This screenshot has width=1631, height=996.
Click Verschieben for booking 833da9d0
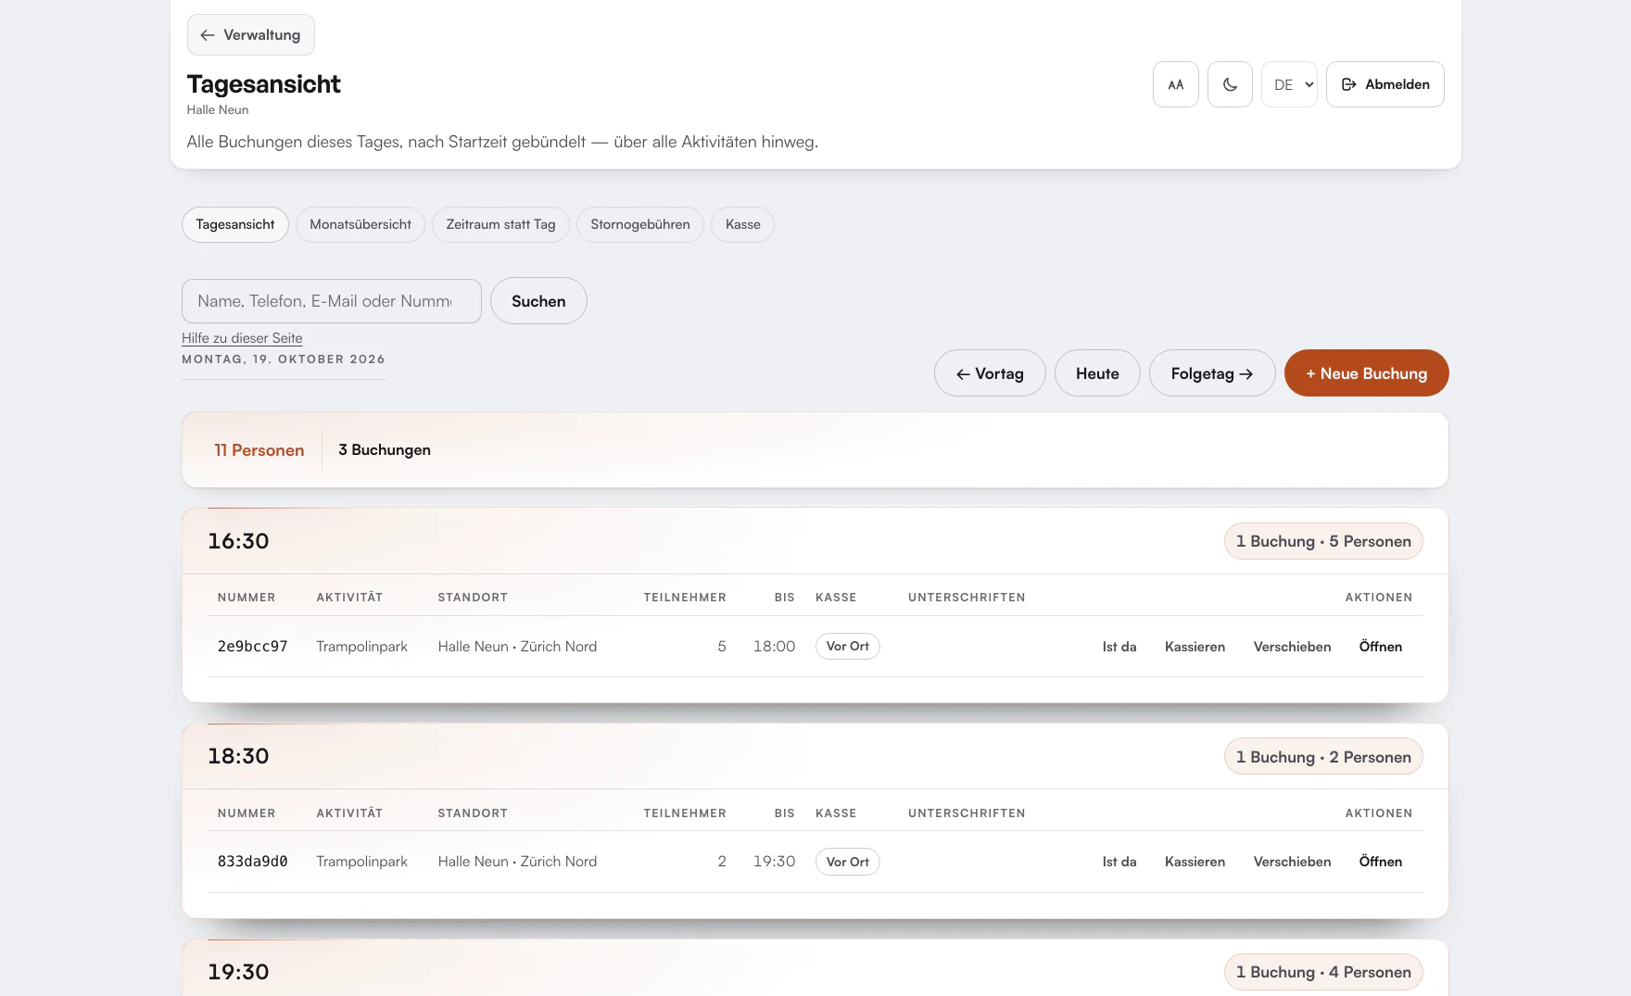click(1292, 862)
